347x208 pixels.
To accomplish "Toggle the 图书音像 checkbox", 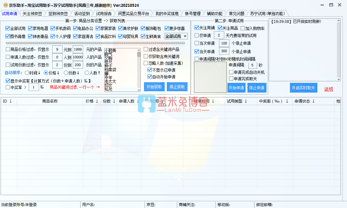I will [x=7, y=36].
